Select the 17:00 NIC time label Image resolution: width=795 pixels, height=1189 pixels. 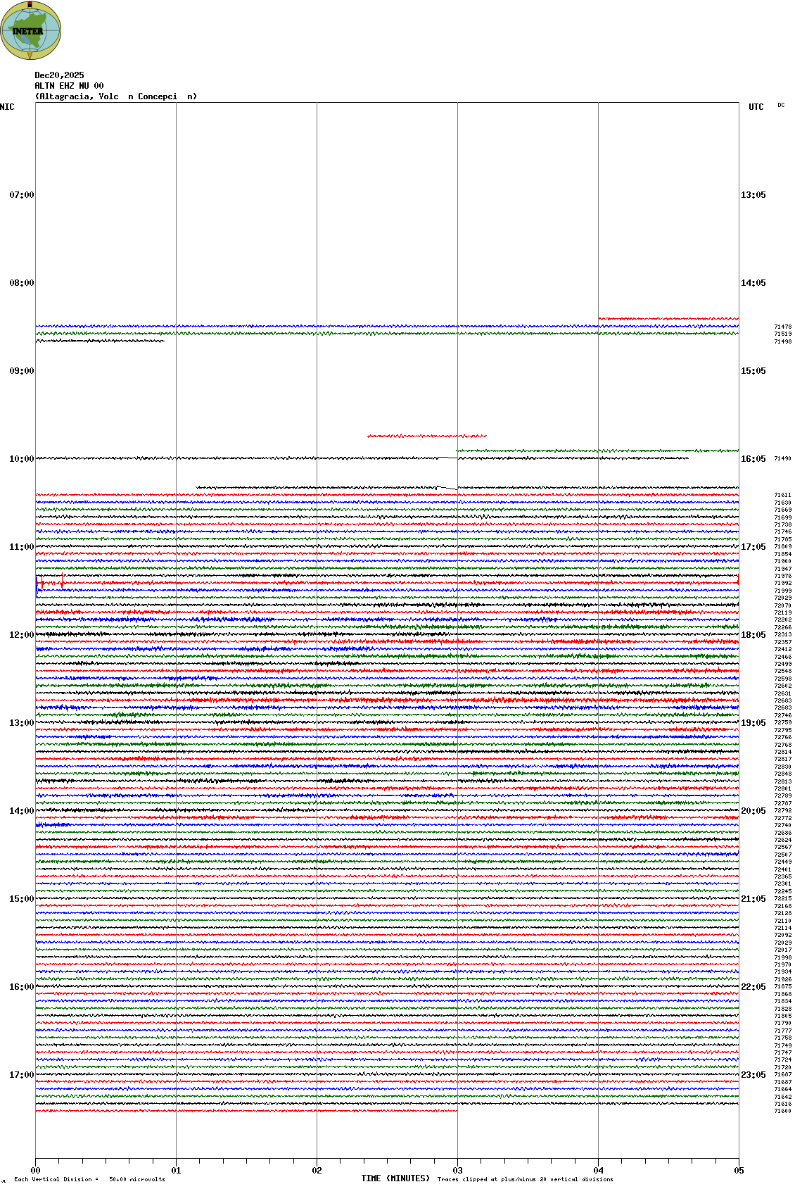pyautogui.click(x=21, y=1075)
